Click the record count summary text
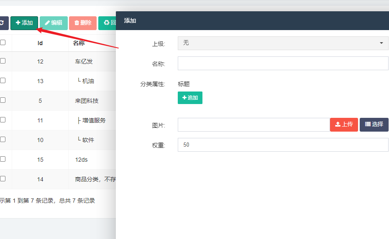This screenshot has height=239, width=389. point(47,201)
